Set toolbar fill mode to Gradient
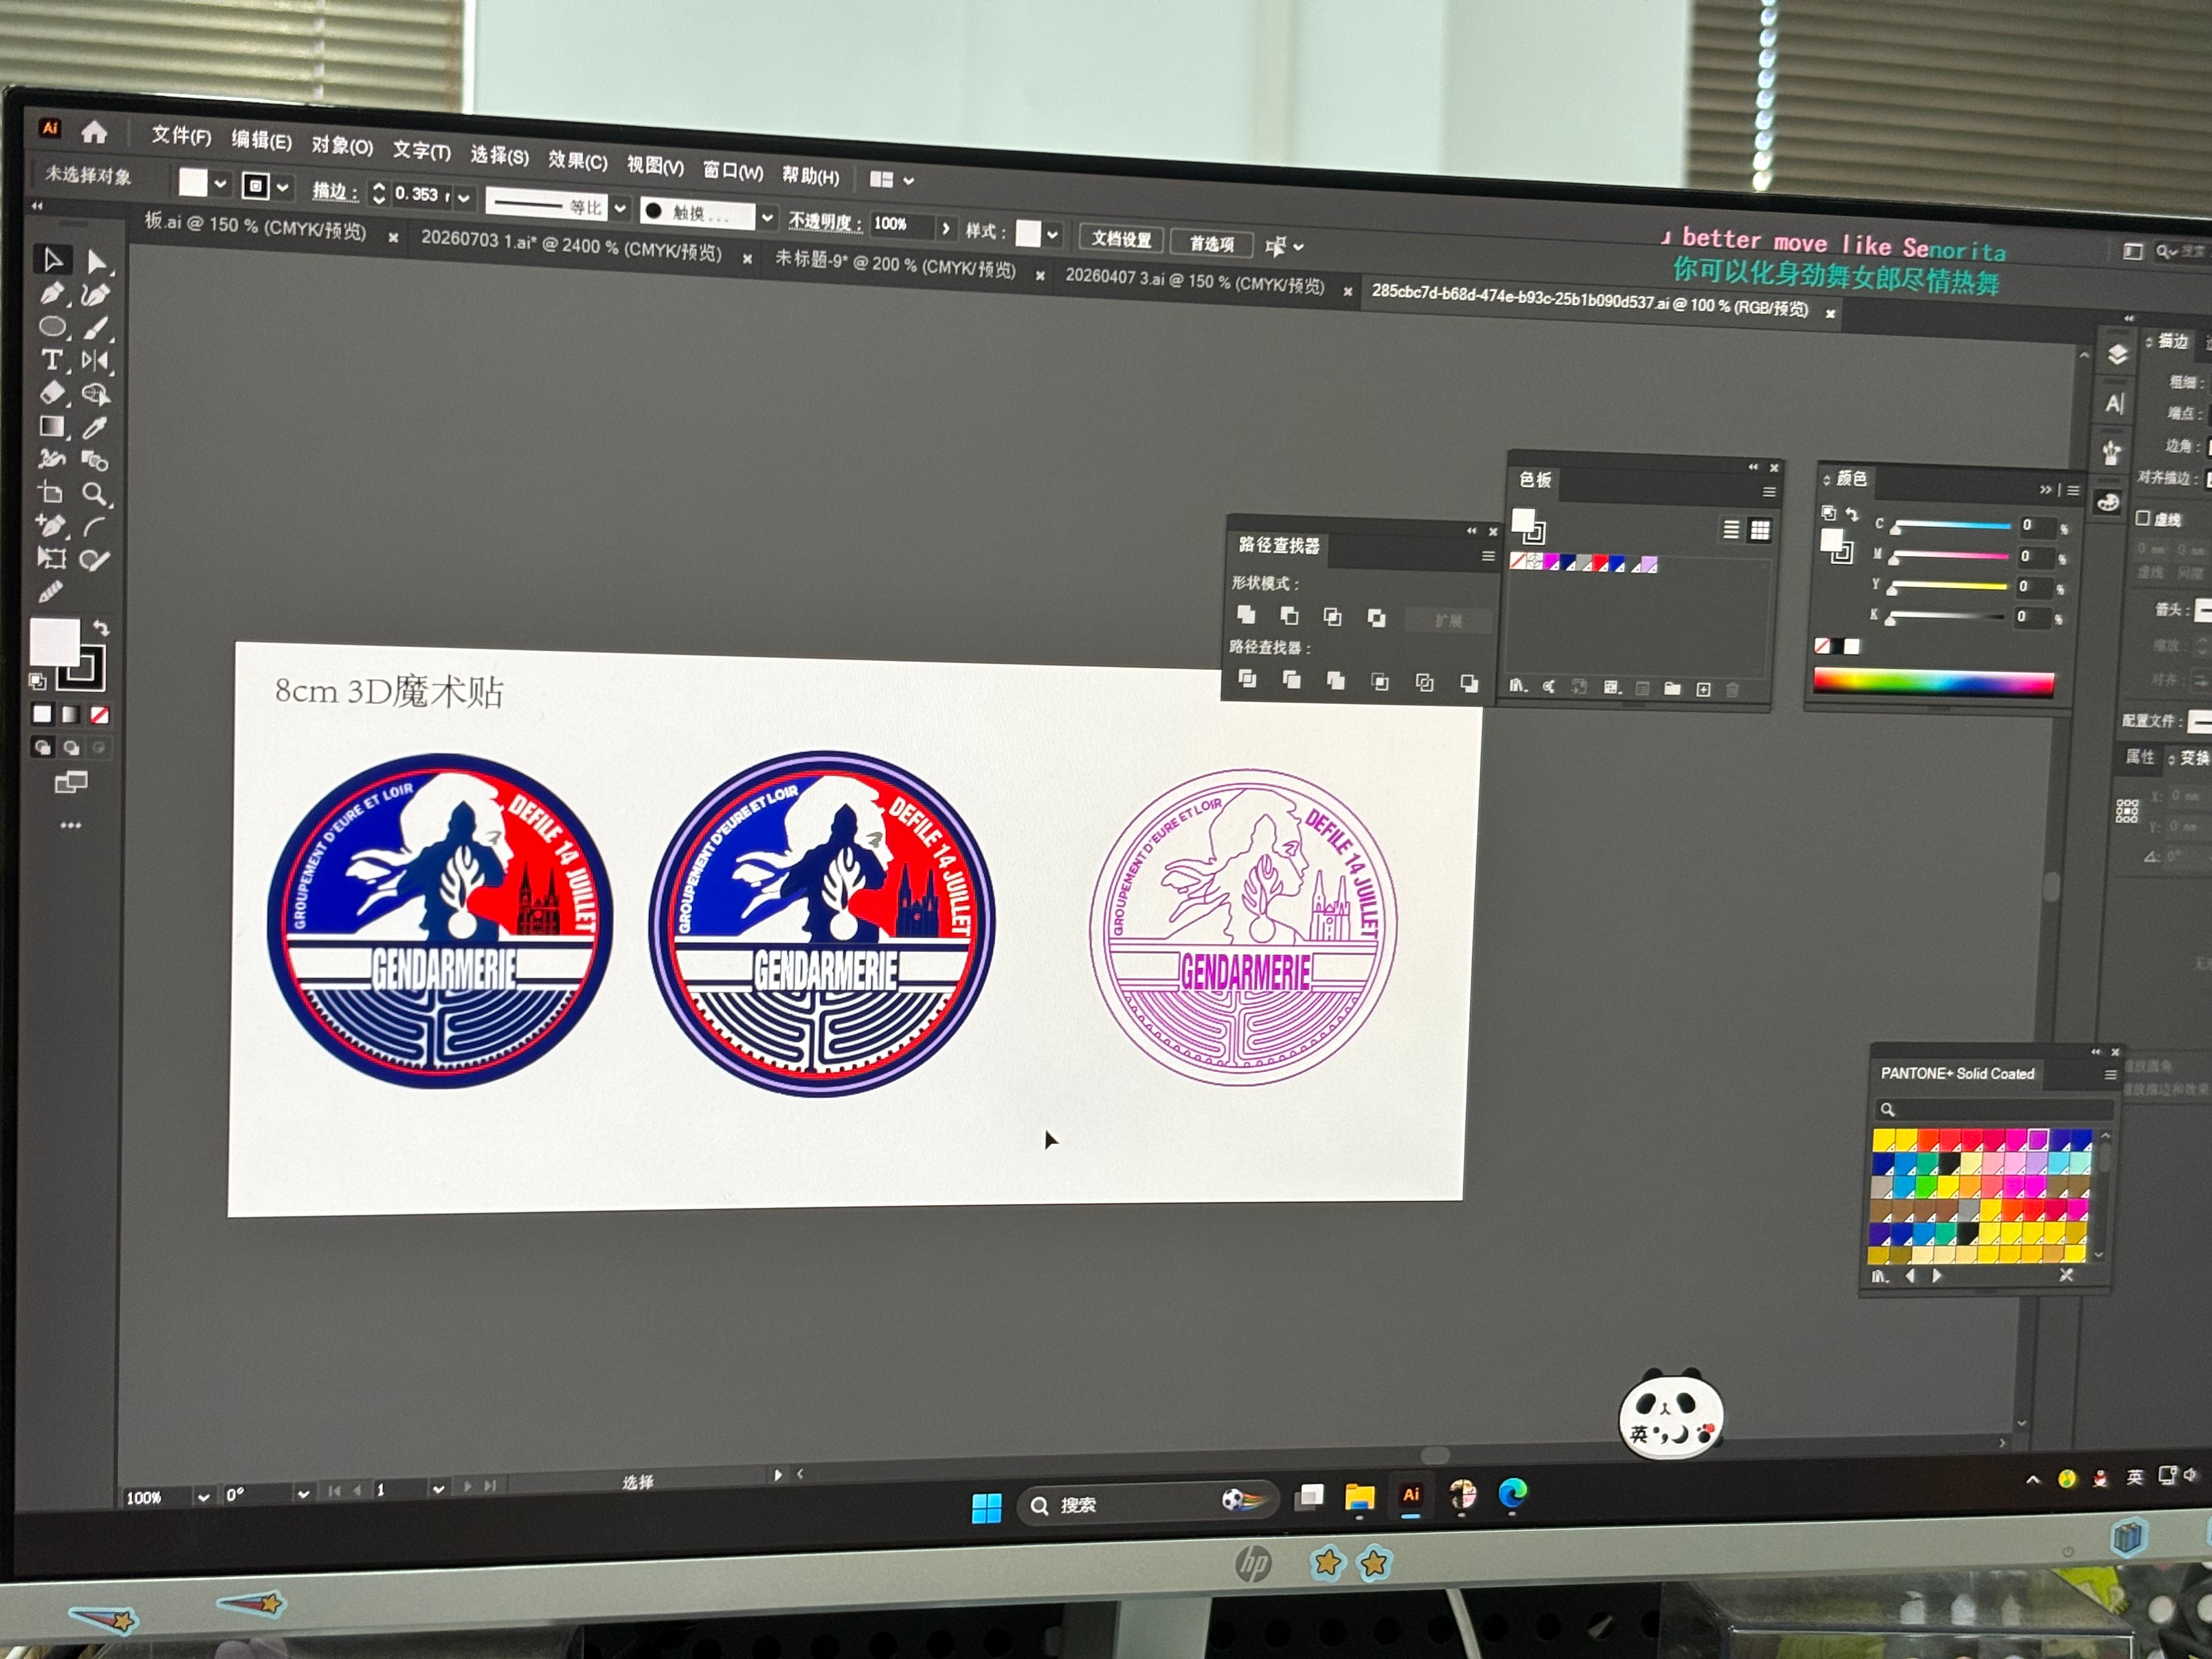Viewport: 2212px width, 1659px height. click(x=70, y=714)
